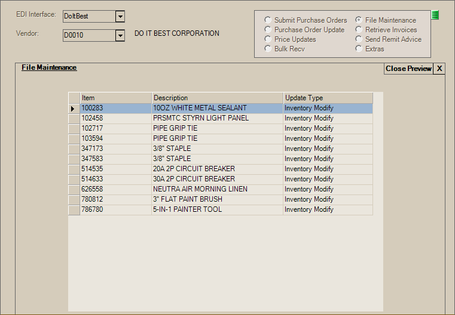Open the Vendor dropdown arrow
This screenshot has height=315, width=455.
click(120, 36)
